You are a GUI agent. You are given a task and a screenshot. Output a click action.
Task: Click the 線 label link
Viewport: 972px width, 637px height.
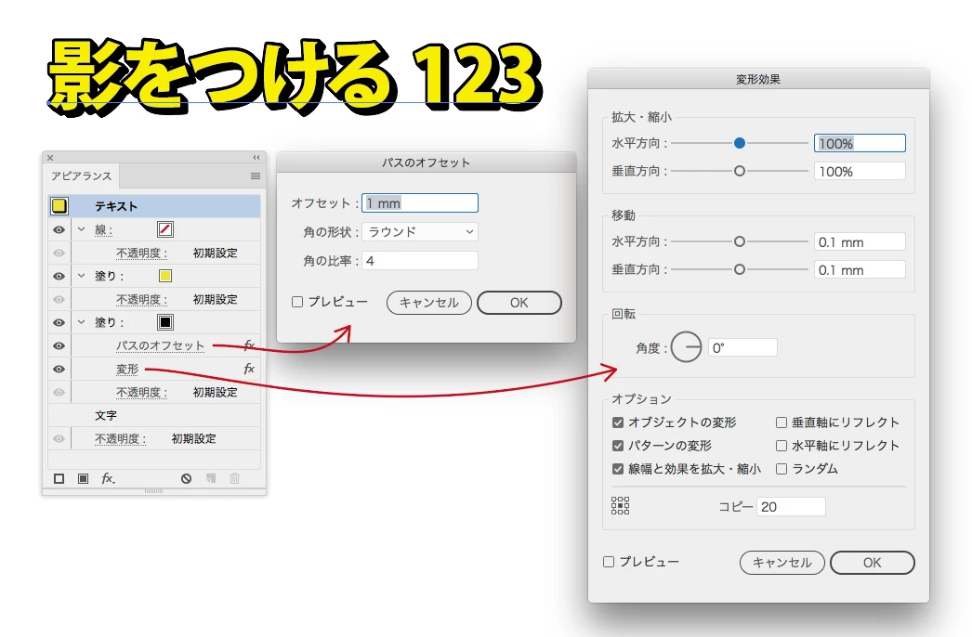point(103,230)
